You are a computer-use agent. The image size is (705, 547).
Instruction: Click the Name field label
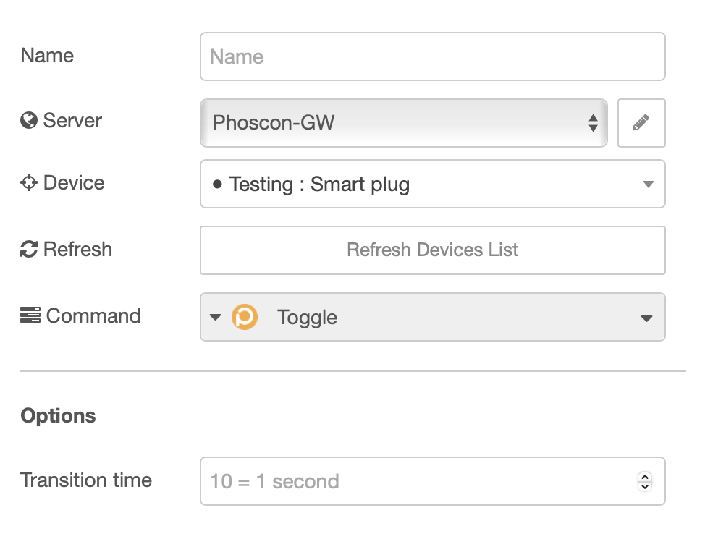[x=47, y=56]
